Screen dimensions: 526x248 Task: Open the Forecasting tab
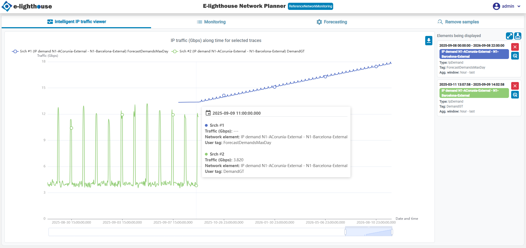[332, 22]
